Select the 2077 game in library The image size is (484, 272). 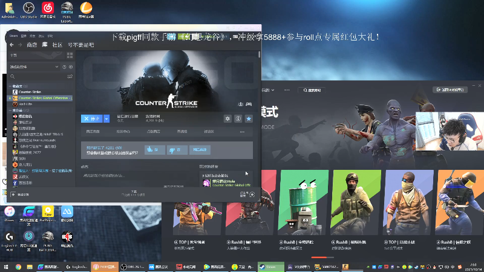tap(27, 152)
